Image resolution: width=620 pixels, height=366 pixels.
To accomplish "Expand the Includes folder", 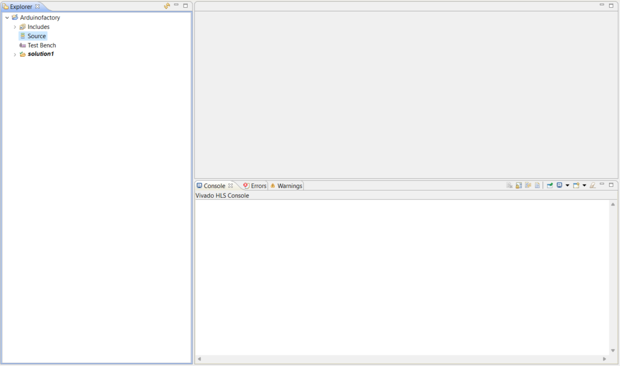I will (x=15, y=27).
